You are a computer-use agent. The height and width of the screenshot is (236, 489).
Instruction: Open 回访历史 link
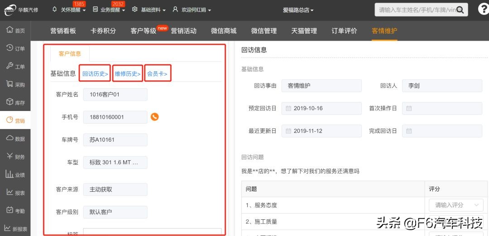point(95,74)
